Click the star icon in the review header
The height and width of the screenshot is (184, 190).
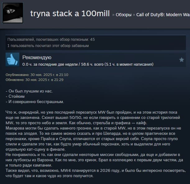point(181,60)
